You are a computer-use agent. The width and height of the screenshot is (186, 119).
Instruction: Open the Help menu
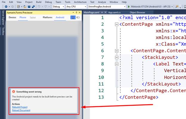pyautogui.click(x=124, y=2)
